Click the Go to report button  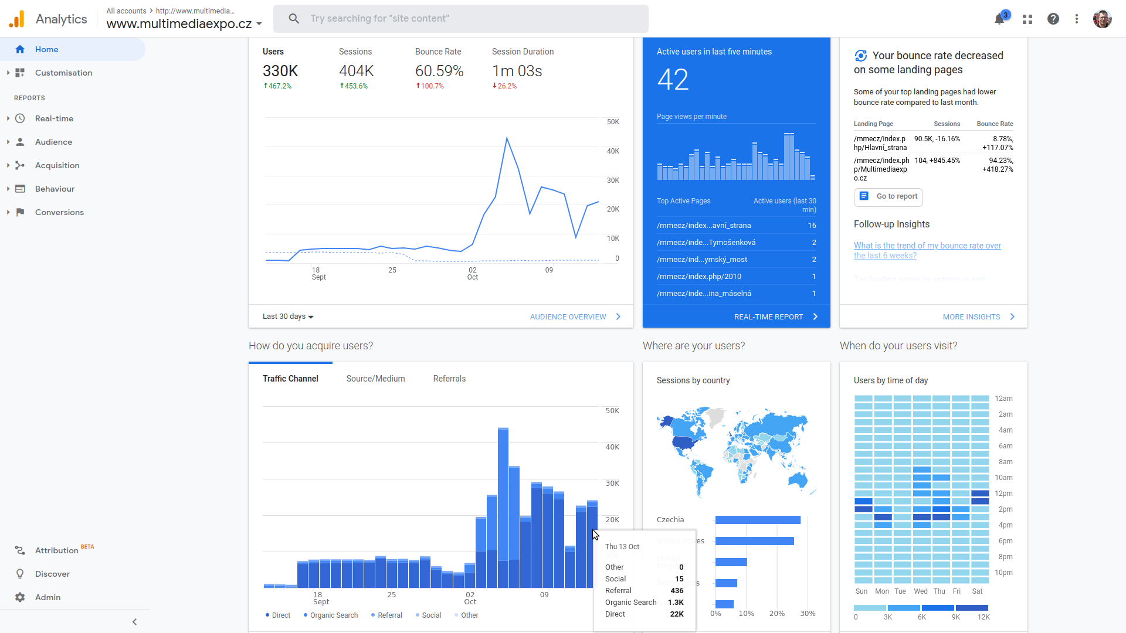point(888,197)
